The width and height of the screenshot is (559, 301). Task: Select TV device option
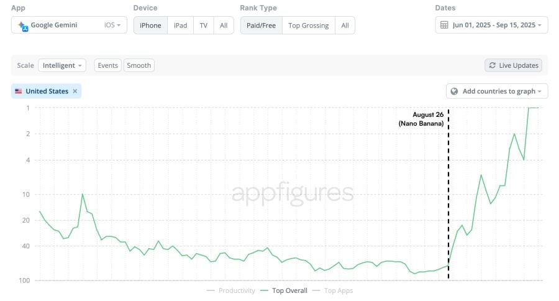[x=204, y=25]
